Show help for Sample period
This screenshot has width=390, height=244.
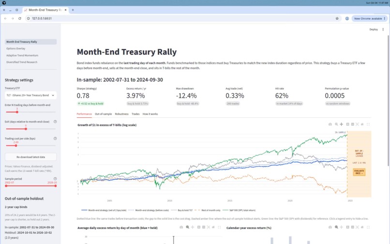coord(55,179)
